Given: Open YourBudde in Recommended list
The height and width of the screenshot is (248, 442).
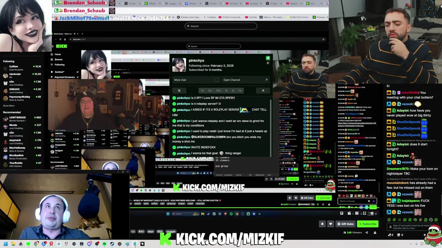Looking at the screenshot, I should [21, 164].
